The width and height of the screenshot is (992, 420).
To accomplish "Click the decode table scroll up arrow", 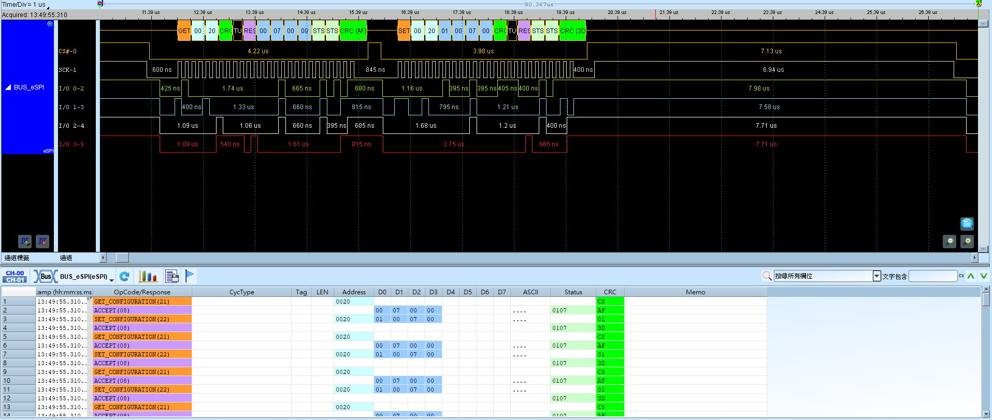I will pos(986,290).
